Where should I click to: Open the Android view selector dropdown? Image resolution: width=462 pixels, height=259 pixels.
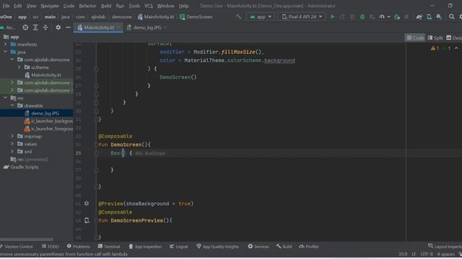(8, 27)
